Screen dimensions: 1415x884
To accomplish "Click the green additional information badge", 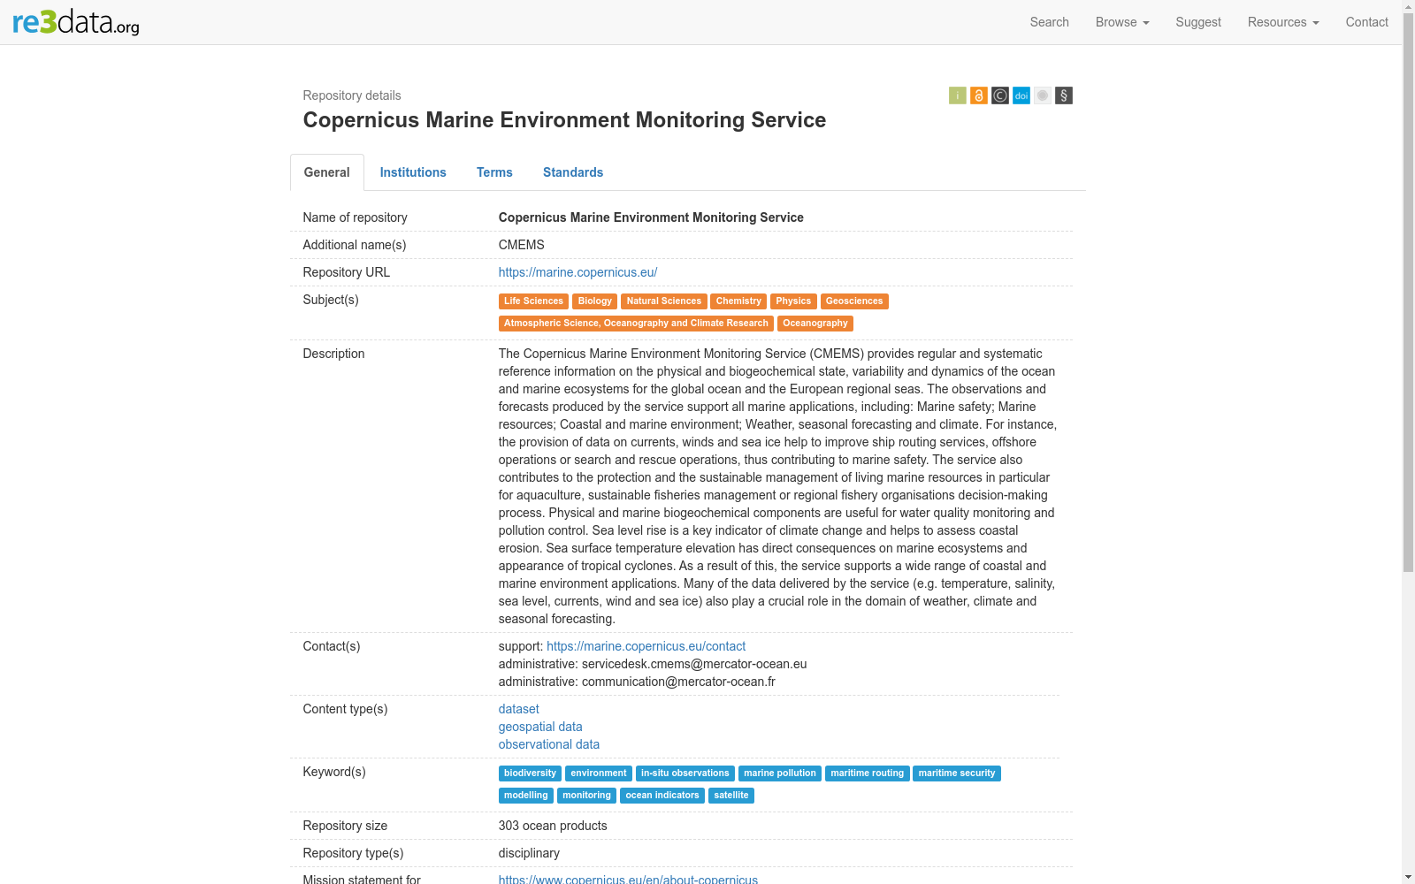I will point(957,95).
